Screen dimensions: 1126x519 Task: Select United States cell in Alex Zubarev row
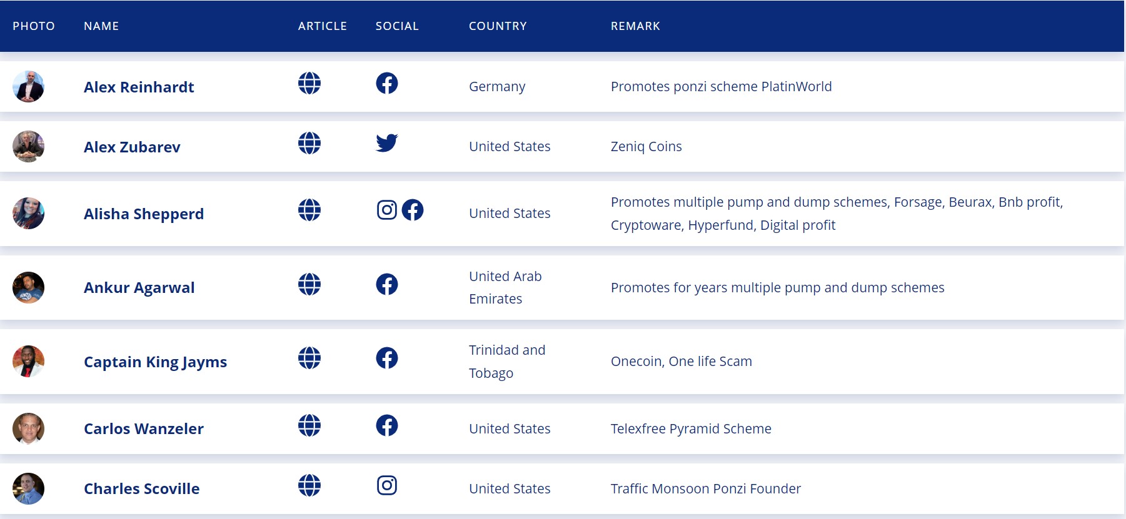pyautogui.click(x=510, y=147)
